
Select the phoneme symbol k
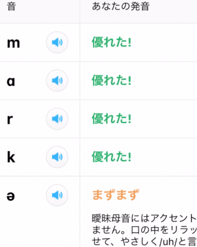[x=11, y=157]
